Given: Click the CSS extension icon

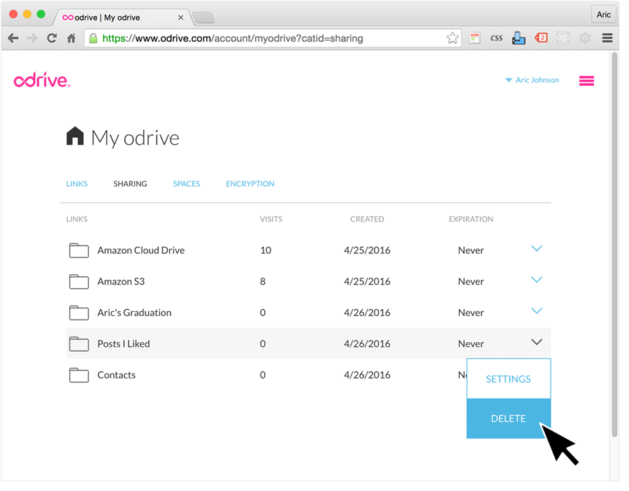Looking at the screenshot, I should [x=496, y=38].
